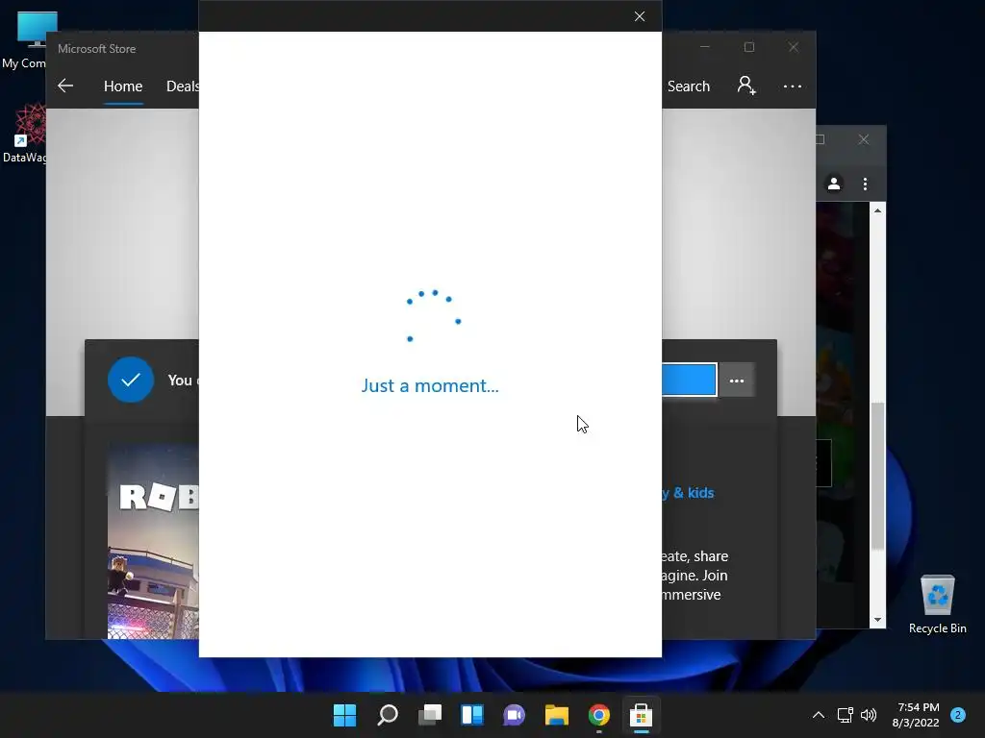This screenshot has width=985, height=738.
Task: Go back in Microsoft Store
Action: point(65,86)
